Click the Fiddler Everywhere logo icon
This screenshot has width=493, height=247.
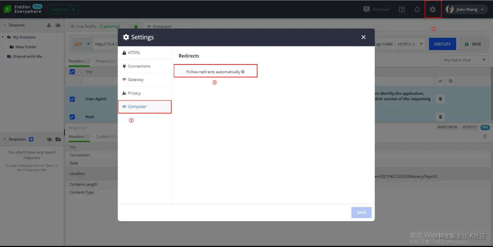[x=7, y=9]
